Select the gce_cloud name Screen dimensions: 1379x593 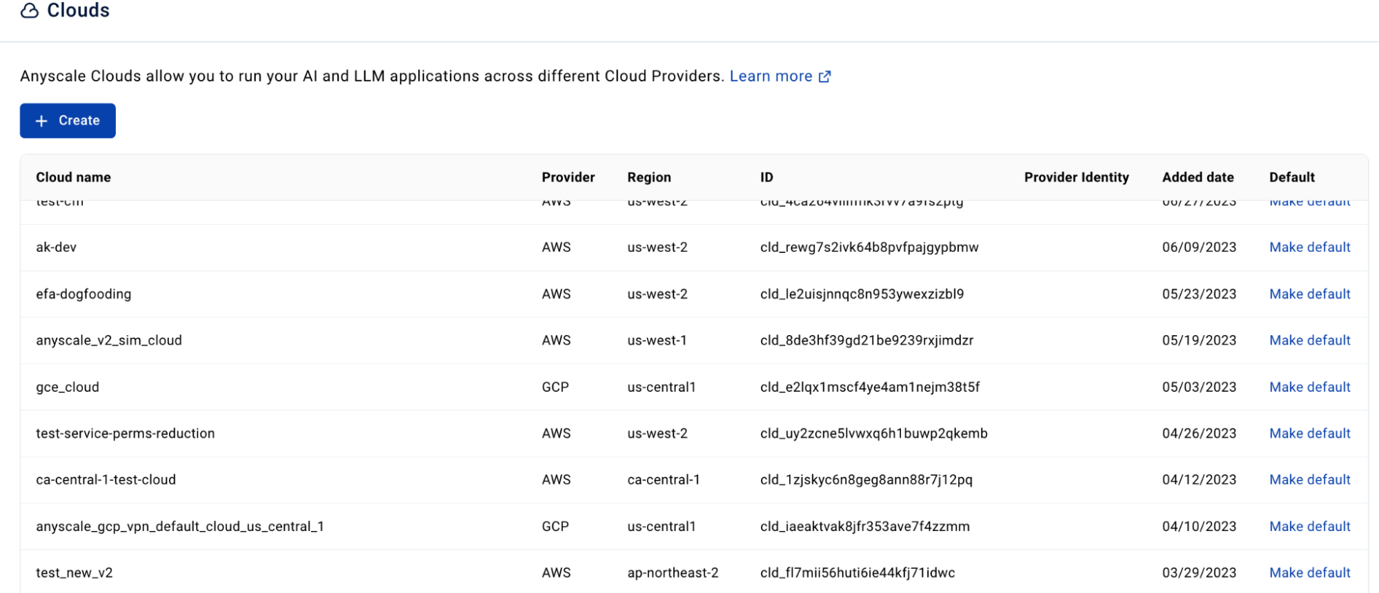68,387
